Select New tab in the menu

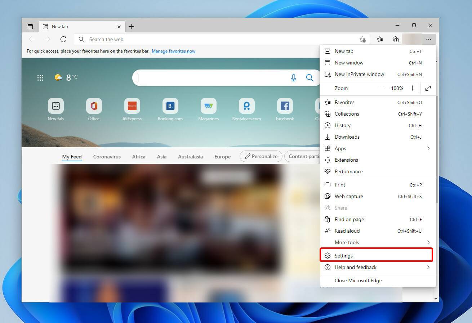(x=378, y=51)
